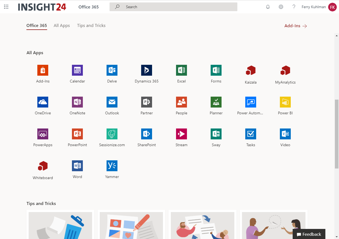Launch OneNote
339x239 pixels.
(77, 102)
